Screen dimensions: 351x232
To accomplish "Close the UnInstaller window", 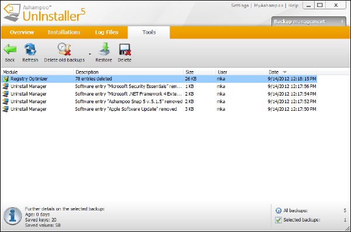I will tap(336, 5).
